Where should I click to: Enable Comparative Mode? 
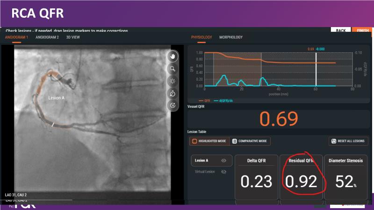tap(250, 141)
